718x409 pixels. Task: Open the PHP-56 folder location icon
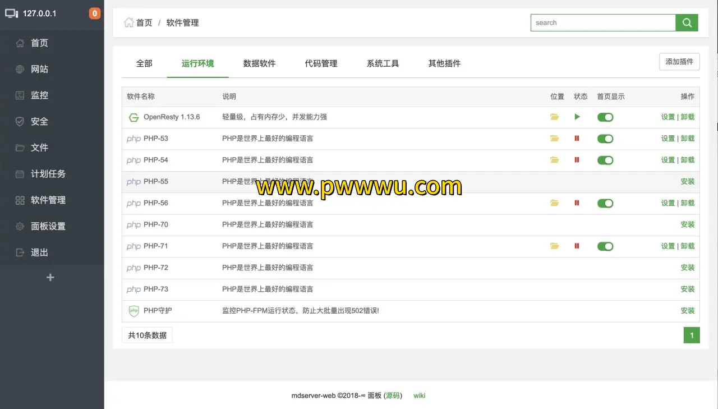(555, 203)
